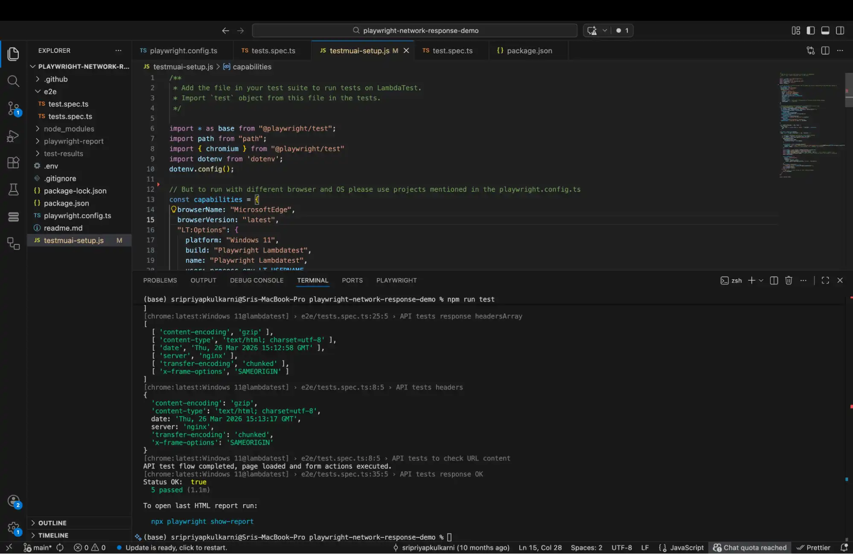Open the Explorer view in activity bar
This screenshot has height=554, width=853.
pos(13,54)
